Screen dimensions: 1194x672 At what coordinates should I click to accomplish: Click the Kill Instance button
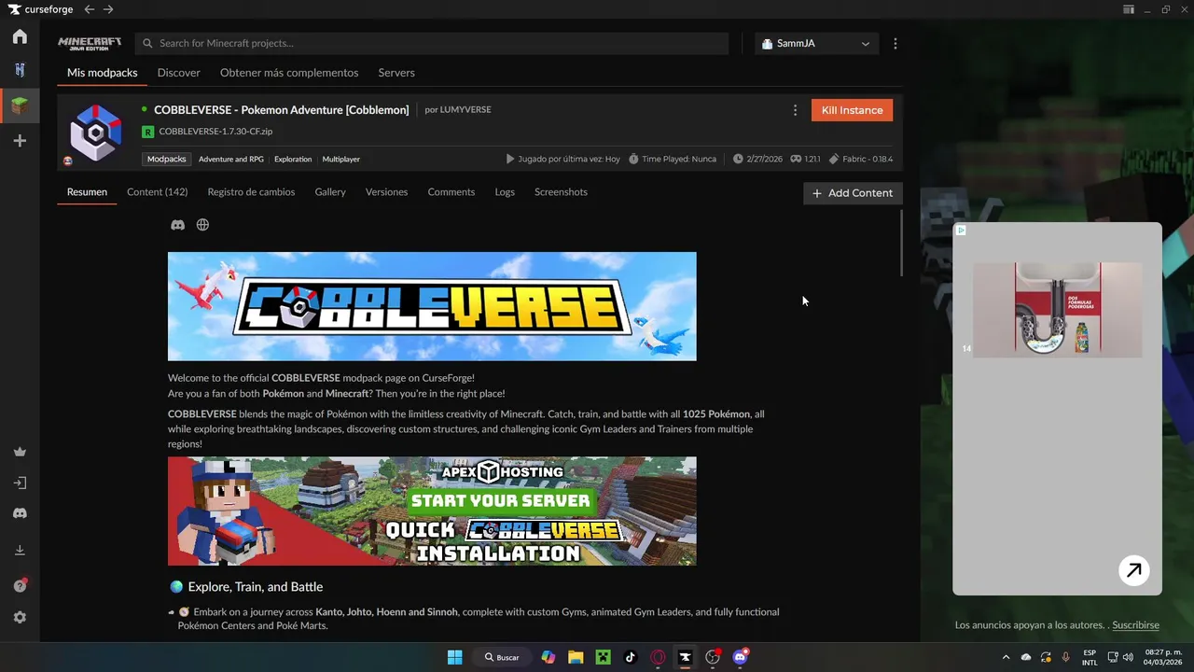(852, 110)
